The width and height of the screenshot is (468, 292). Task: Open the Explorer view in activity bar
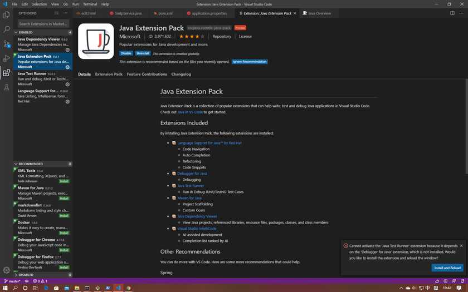pos(6,15)
